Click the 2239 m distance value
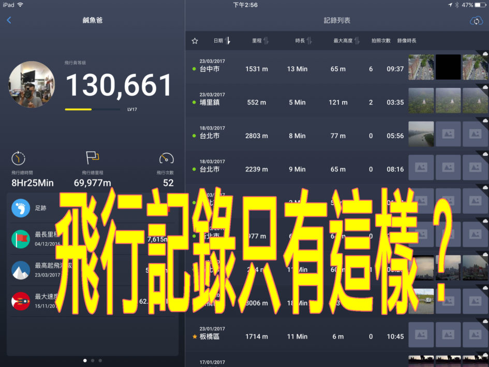Image resolution: width=489 pixels, height=367 pixels. click(256, 169)
